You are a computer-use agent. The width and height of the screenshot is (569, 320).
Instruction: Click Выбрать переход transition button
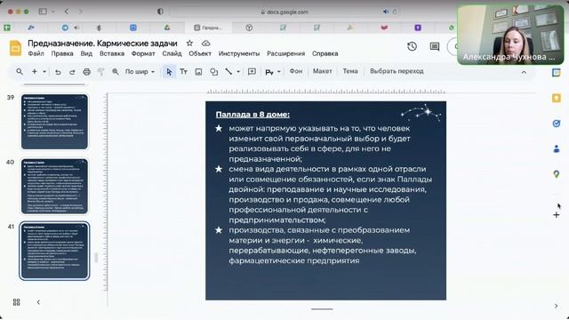(x=397, y=71)
